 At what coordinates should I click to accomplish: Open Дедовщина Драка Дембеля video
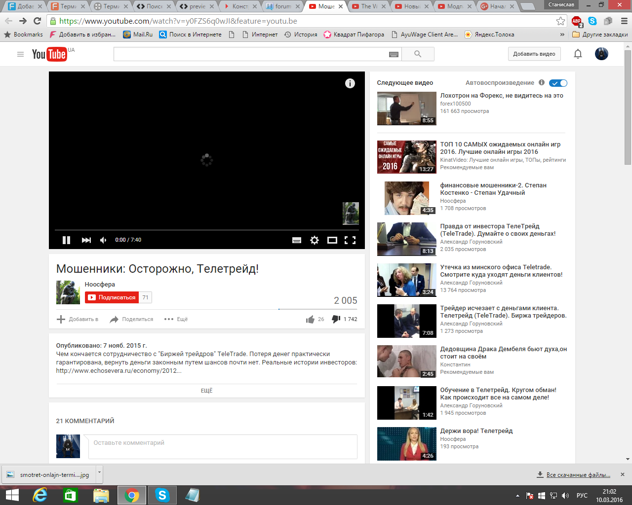503,353
